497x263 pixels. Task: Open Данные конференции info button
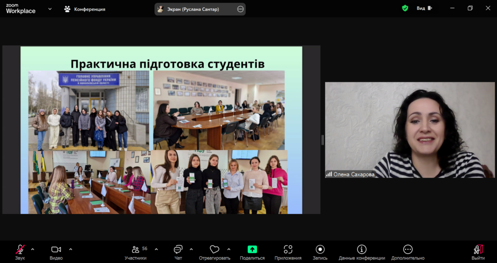(362, 252)
